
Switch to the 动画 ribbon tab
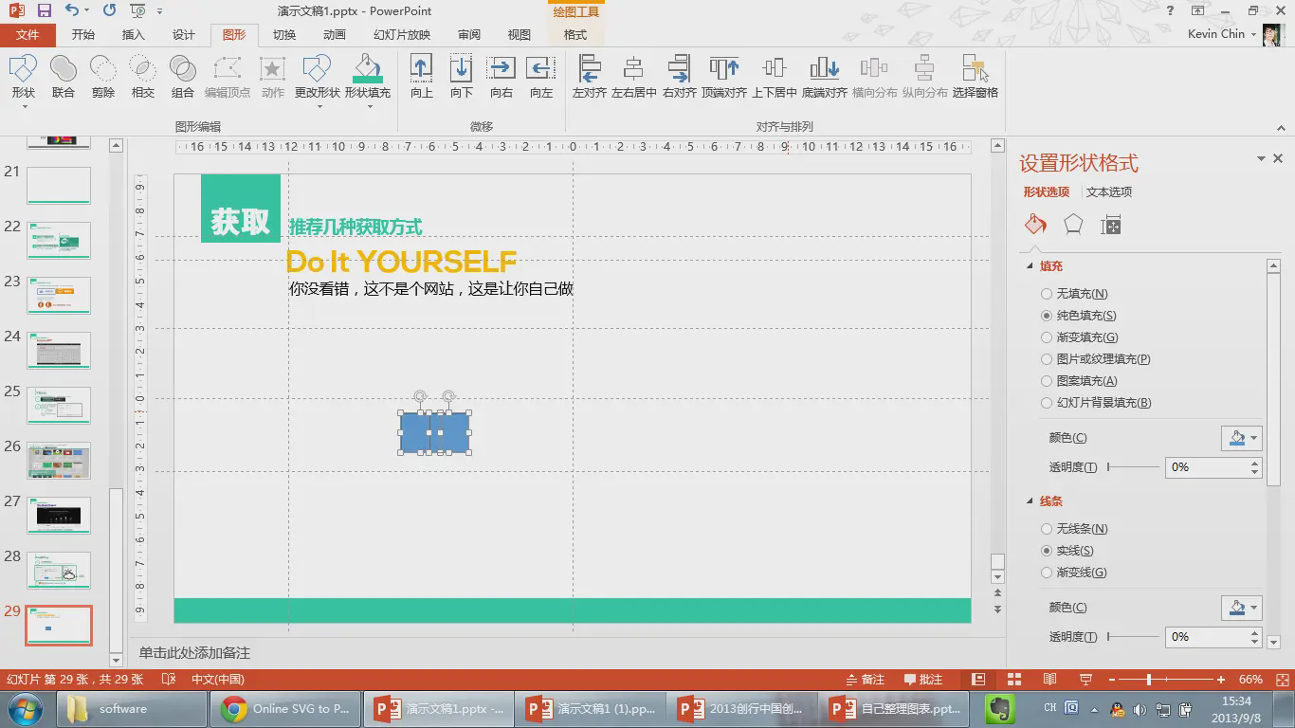point(334,35)
